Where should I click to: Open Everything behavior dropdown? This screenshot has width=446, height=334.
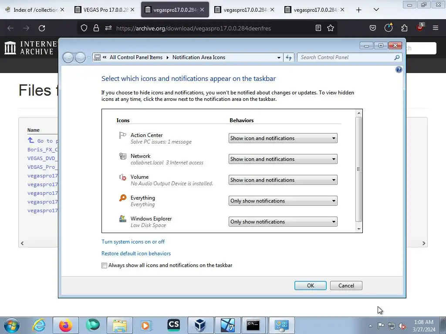pyautogui.click(x=283, y=201)
